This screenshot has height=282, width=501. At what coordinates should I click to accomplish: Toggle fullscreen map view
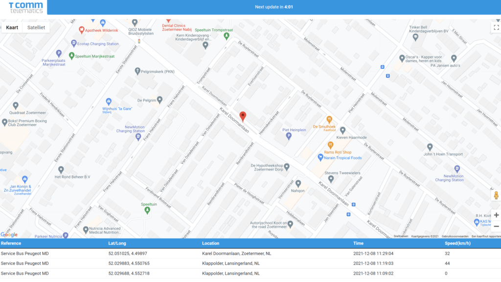(x=495, y=27)
